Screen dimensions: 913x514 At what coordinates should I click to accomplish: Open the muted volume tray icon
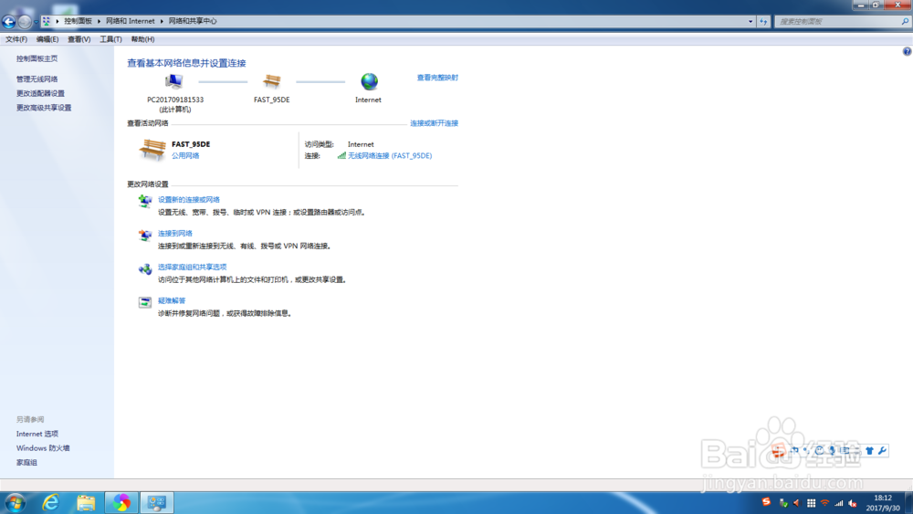tap(853, 503)
